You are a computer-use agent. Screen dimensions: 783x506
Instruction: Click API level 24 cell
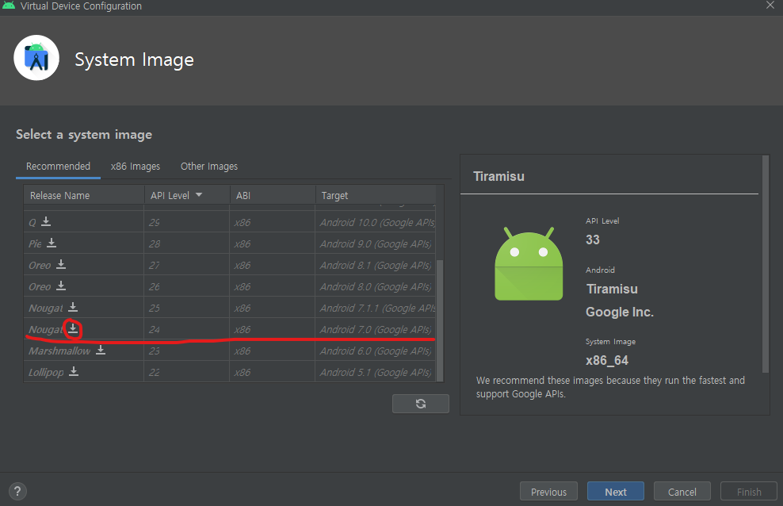[187, 329]
